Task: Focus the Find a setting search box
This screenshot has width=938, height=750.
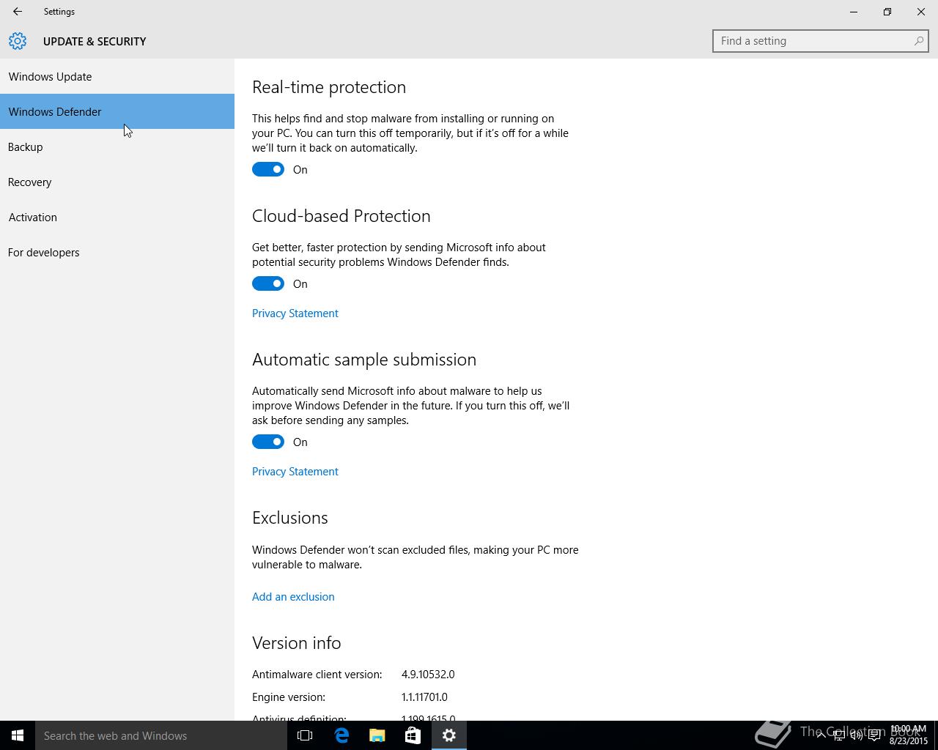Action: tap(820, 41)
